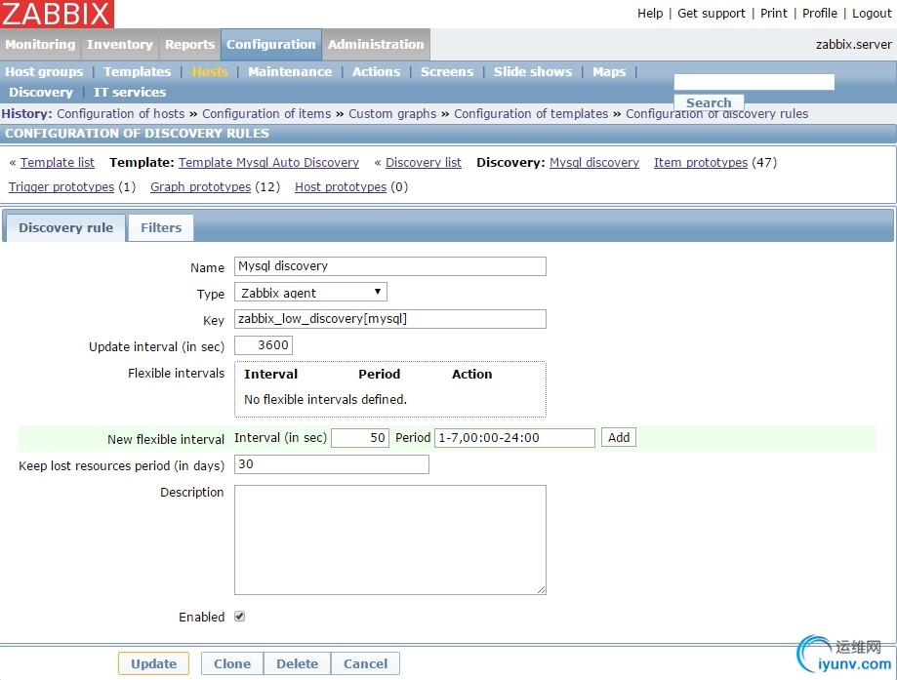Click Logout in the top bar
Image resolution: width=897 pixels, height=680 pixels.
pyautogui.click(x=872, y=13)
